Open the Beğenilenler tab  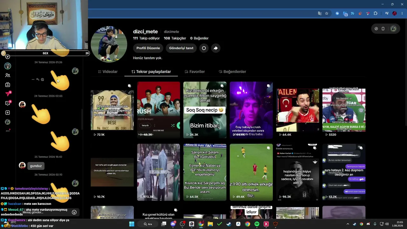232,72
